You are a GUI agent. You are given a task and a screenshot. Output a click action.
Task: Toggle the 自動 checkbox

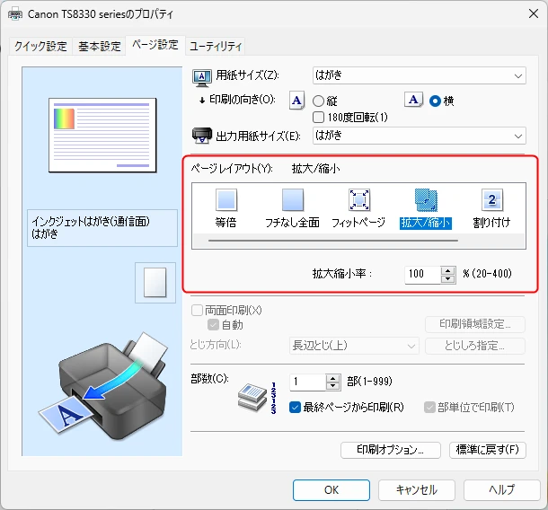pyautogui.click(x=213, y=325)
